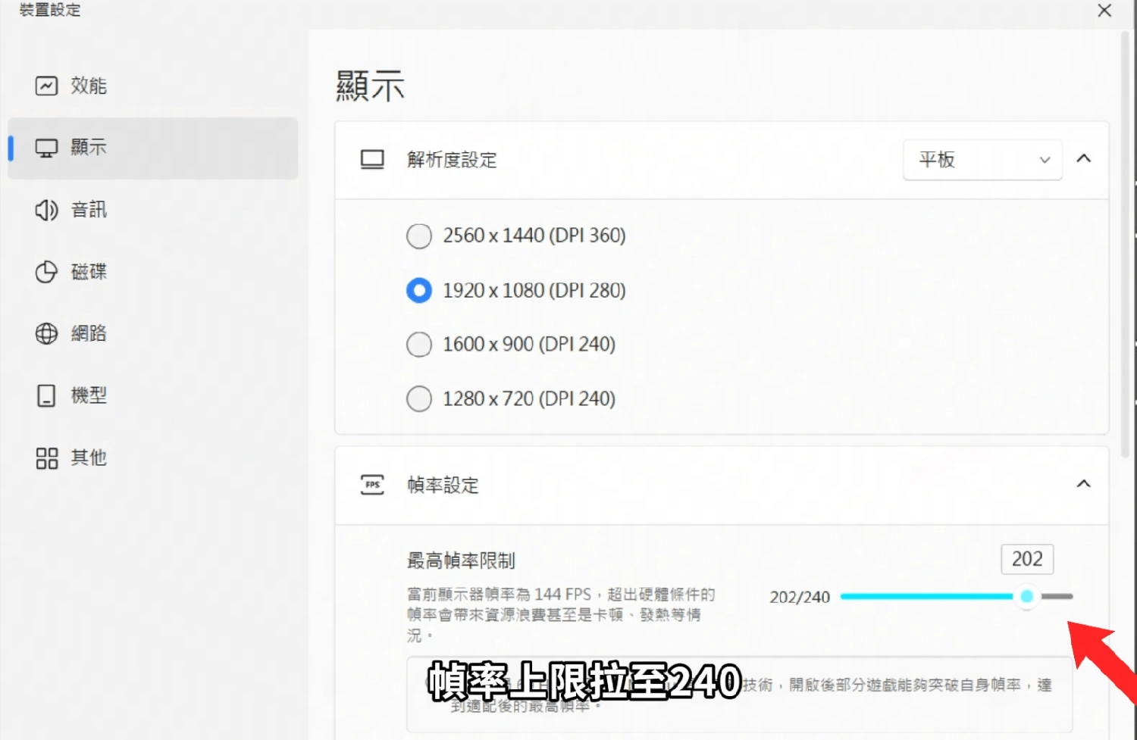Close the 裝置設定 dialog
The height and width of the screenshot is (740, 1137).
click(x=1104, y=11)
